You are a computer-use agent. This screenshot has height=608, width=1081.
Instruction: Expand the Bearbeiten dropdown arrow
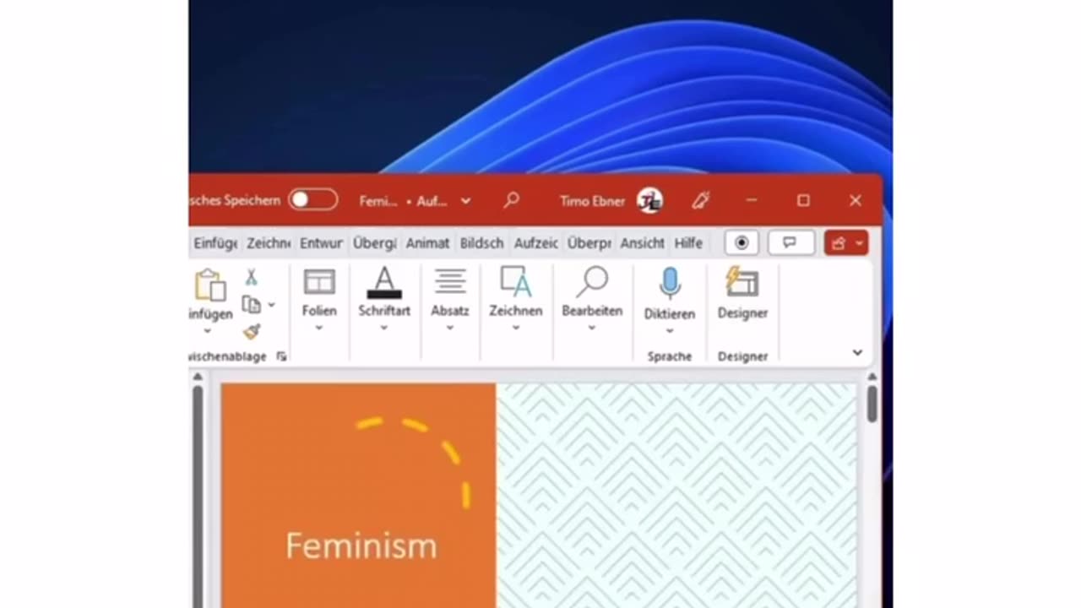coord(592,328)
